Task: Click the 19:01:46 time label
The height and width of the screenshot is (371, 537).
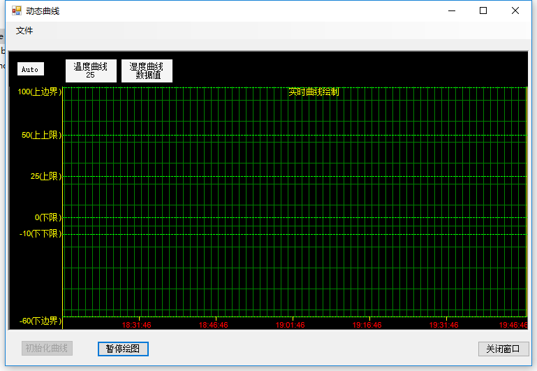Action: 290,325
